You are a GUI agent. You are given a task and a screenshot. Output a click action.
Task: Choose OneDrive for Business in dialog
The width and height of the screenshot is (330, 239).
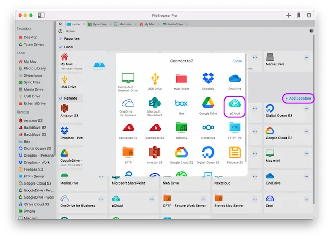(x=128, y=107)
